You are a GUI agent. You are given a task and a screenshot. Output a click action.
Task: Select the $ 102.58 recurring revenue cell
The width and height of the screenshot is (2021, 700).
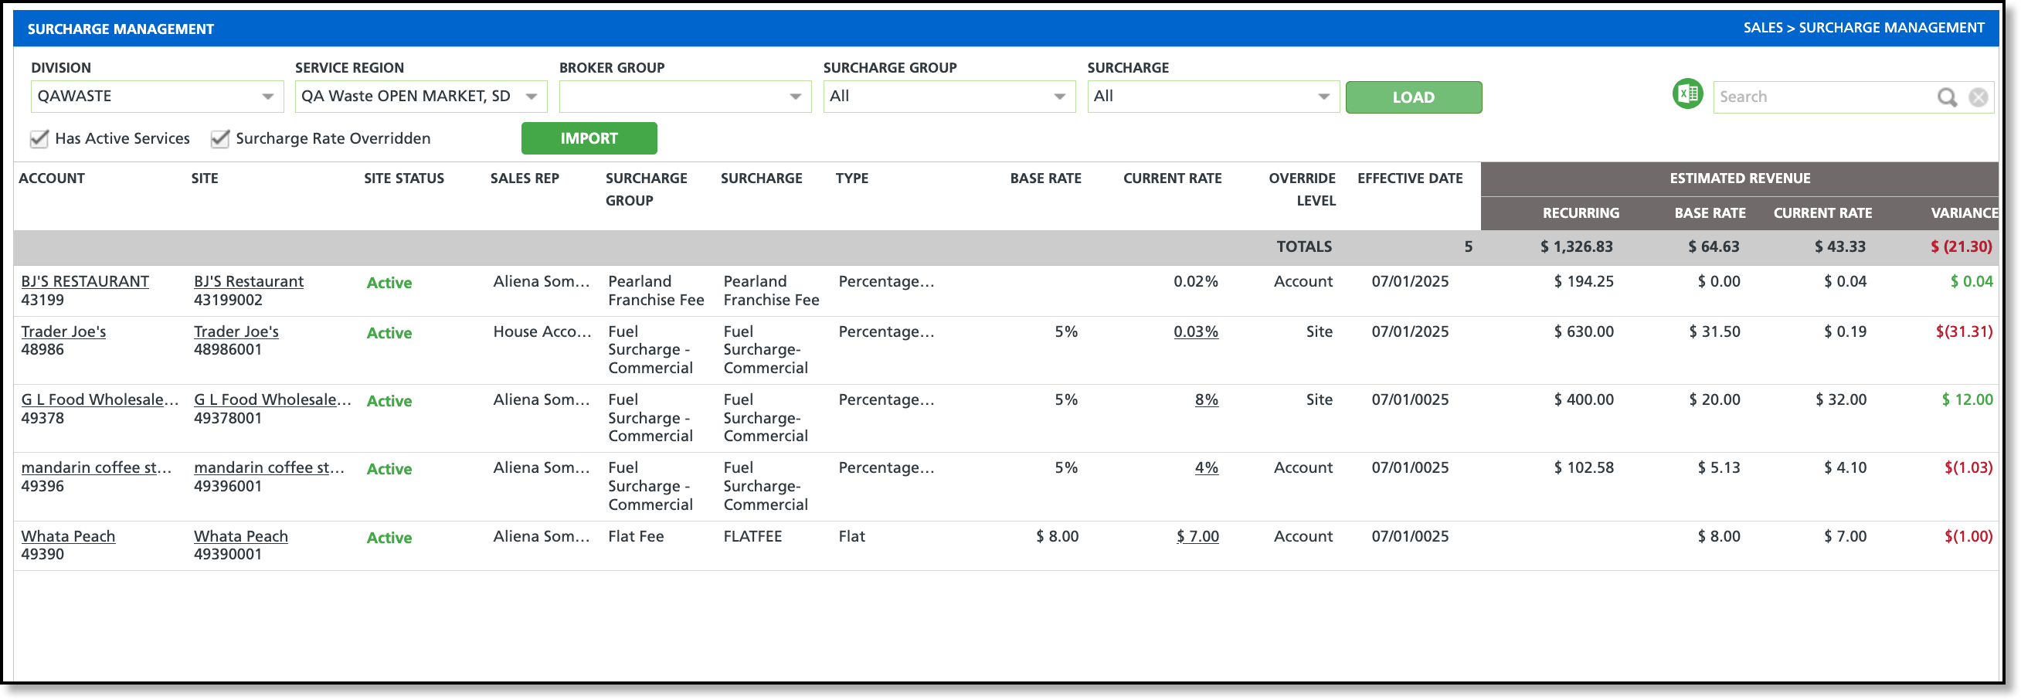tap(1584, 467)
